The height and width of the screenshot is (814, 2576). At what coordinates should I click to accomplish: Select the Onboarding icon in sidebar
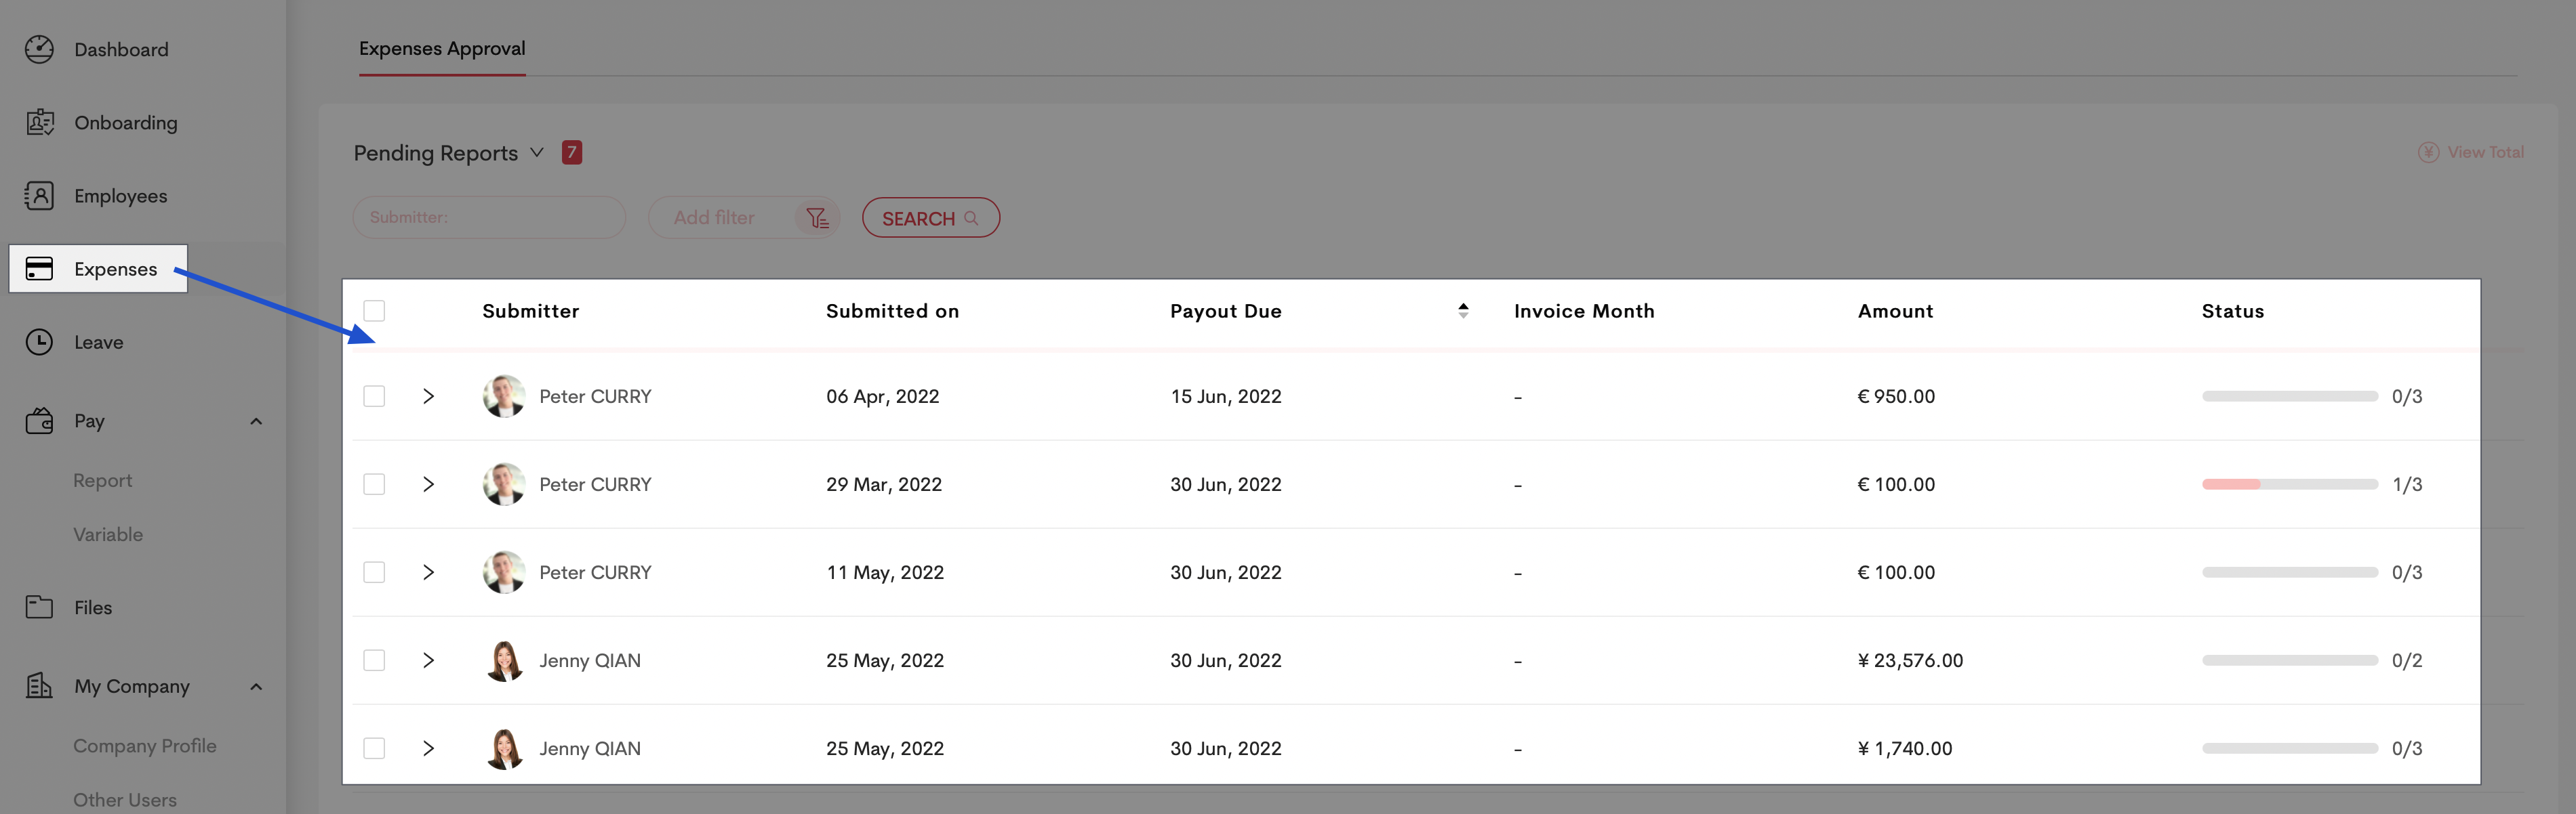[x=39, y=122]
